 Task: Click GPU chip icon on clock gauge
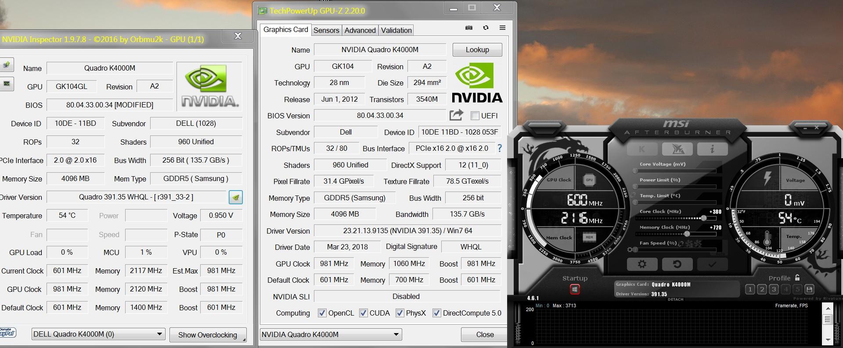coord(589,180)
